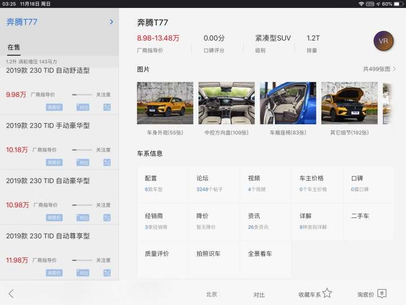Open 车主价格 tile
The width and height of the screenshot is (406, 305).
pos(317,184)
